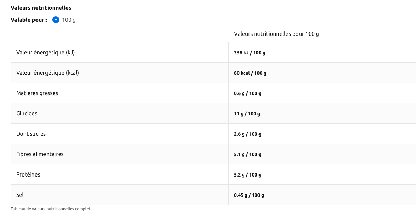Click the Valeur énergétique (kcal) row label
The height and width of the screenshot is (221, 416).
pos(48,73)
